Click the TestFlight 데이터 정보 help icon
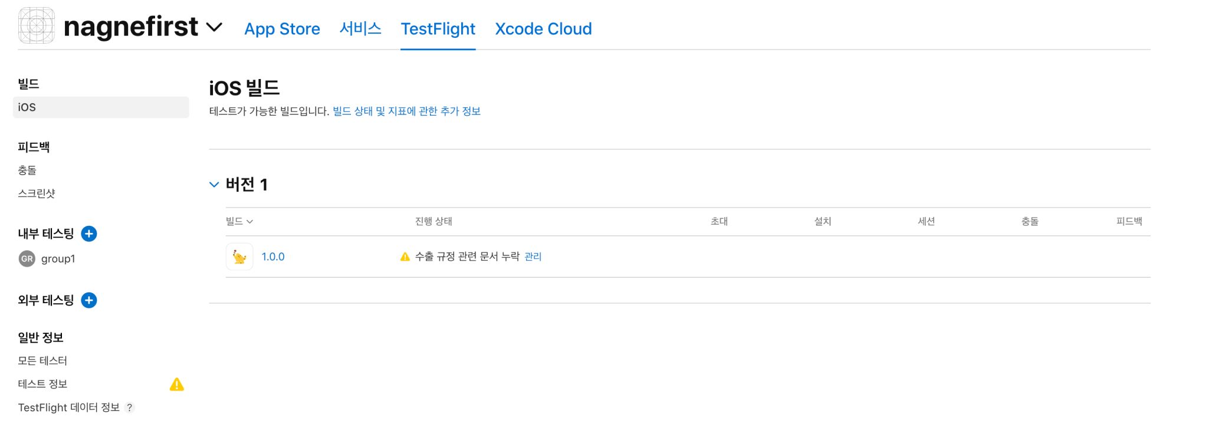Image resolution: width=1221 pixels, height=430 pixels. pos(130,408)
